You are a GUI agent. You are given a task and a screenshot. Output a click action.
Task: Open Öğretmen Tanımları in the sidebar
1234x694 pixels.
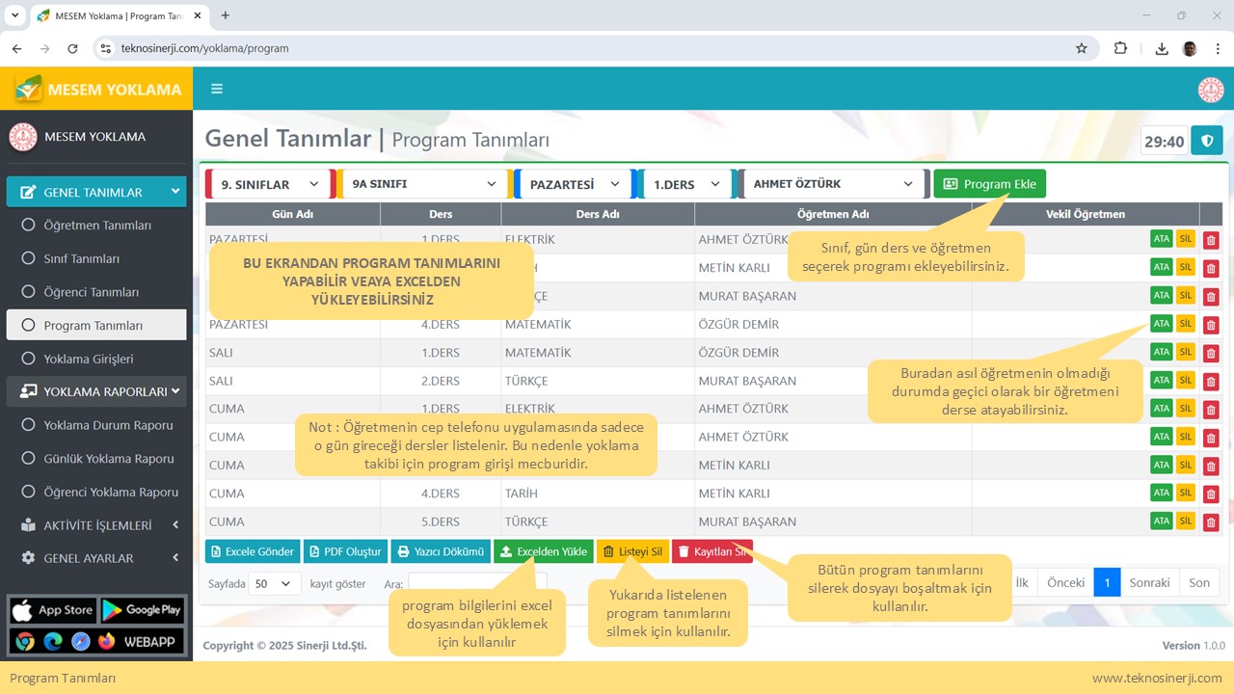tap(97, 226)
